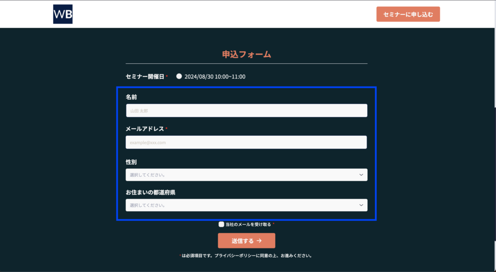Click into the メールアドレス input field
Viewport: 496px width, 272px height.
pyautogui.click(x=246, y=143)
